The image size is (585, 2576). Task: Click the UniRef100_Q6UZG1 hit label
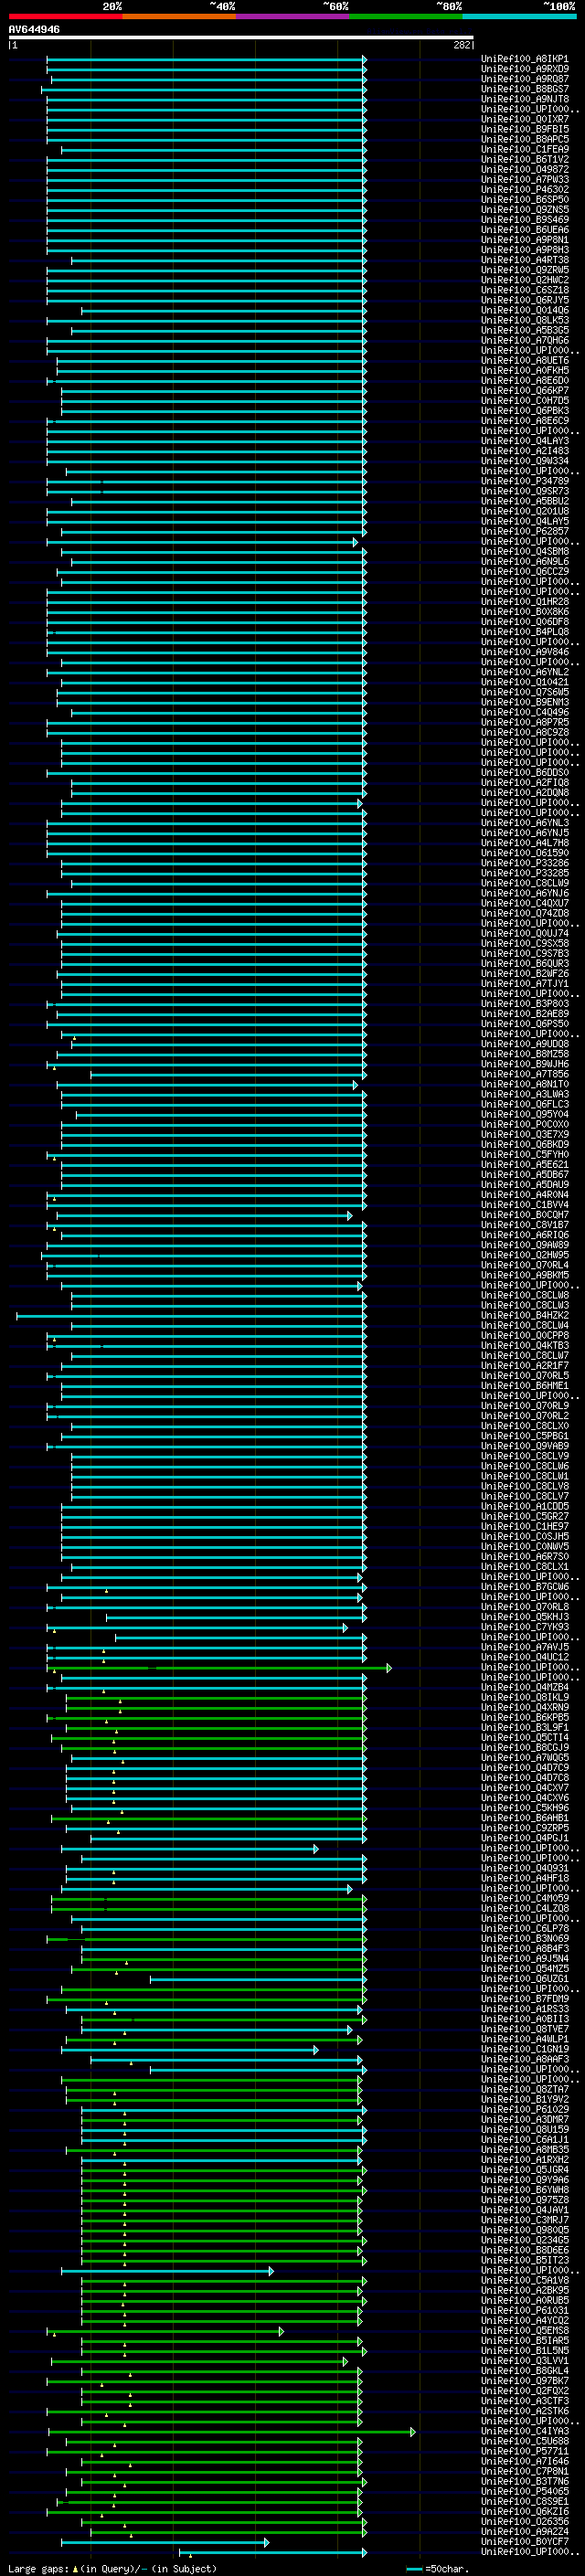[x=525, y=1979]
